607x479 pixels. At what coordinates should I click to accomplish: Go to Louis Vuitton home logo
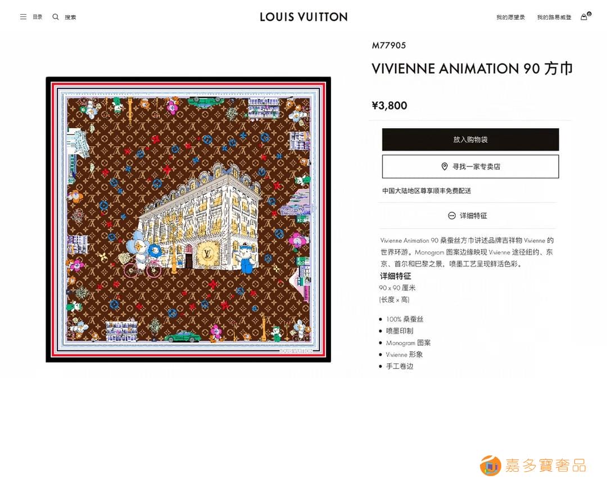click(x=303, y=17)
